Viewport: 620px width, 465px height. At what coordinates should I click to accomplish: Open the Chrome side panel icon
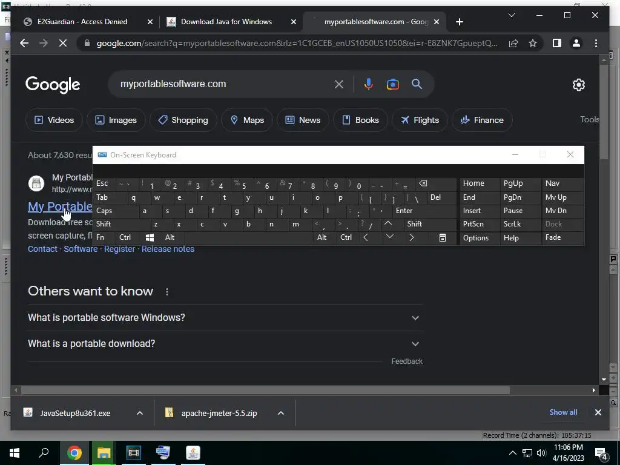pyautogui.click(x=557, y=43)
